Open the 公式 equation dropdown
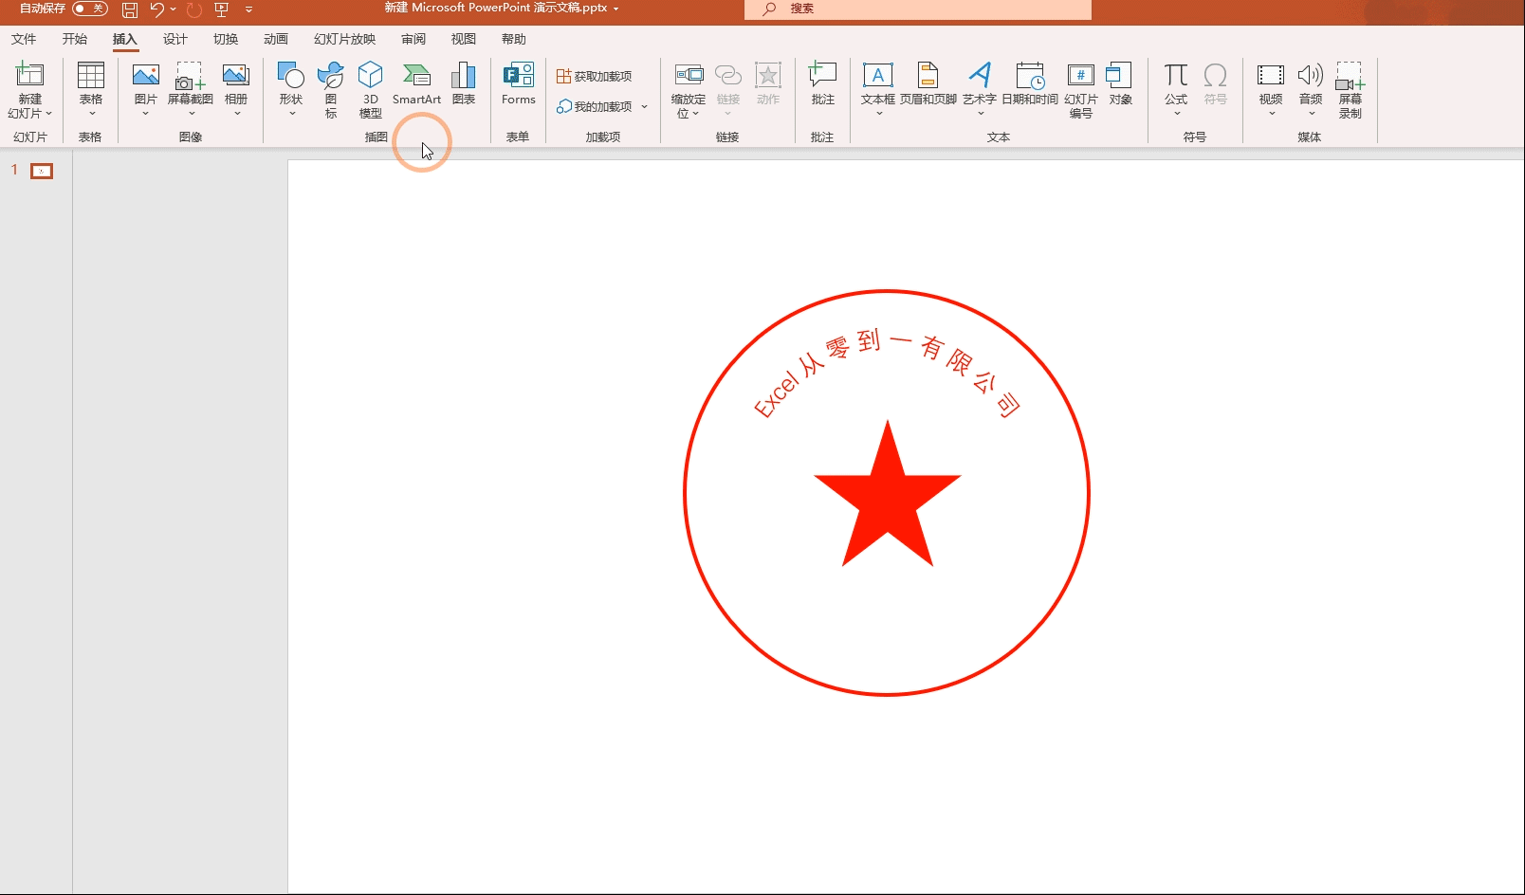Viewport: 1525px width, 895px height. 1176,113
